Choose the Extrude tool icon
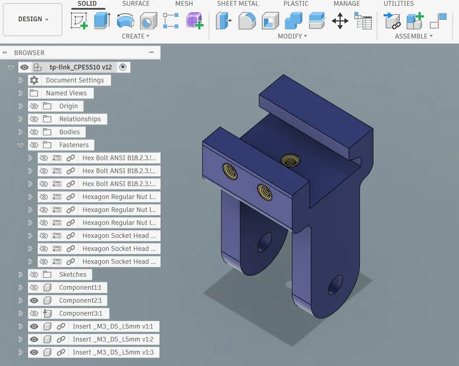 102,20
